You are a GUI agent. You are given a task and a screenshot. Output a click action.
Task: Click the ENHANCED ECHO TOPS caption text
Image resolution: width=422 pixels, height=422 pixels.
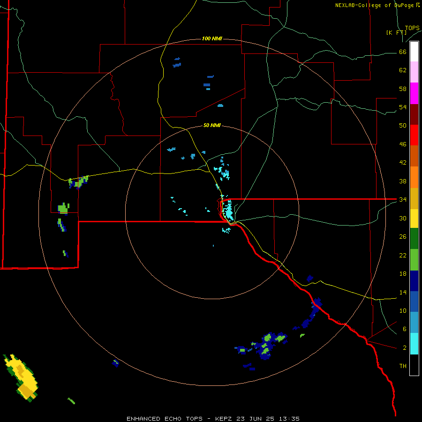pos(165,419)
